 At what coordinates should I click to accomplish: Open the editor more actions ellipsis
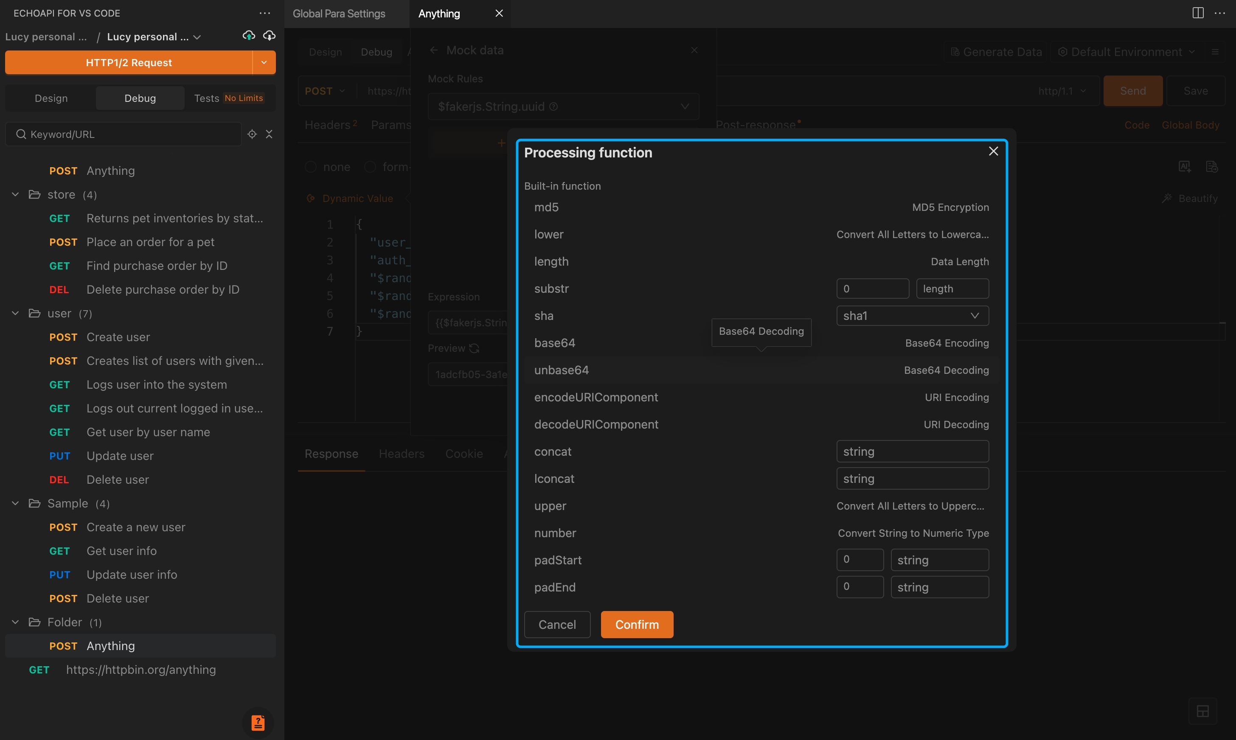pyautogui.click(x=1220, y=14)
